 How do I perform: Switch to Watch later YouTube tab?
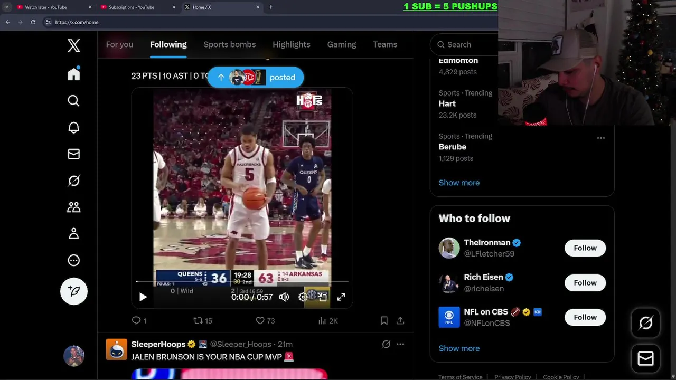[53, 7]
